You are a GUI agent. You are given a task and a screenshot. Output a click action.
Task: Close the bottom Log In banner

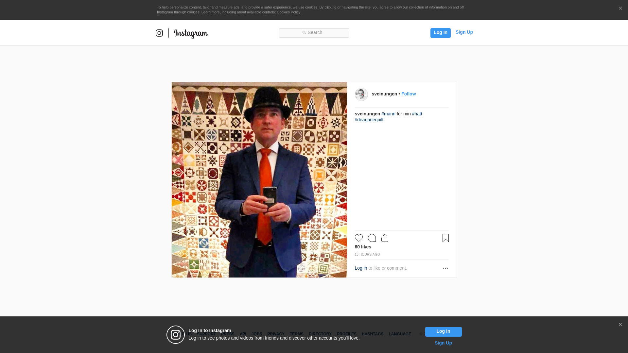(620, 325)
